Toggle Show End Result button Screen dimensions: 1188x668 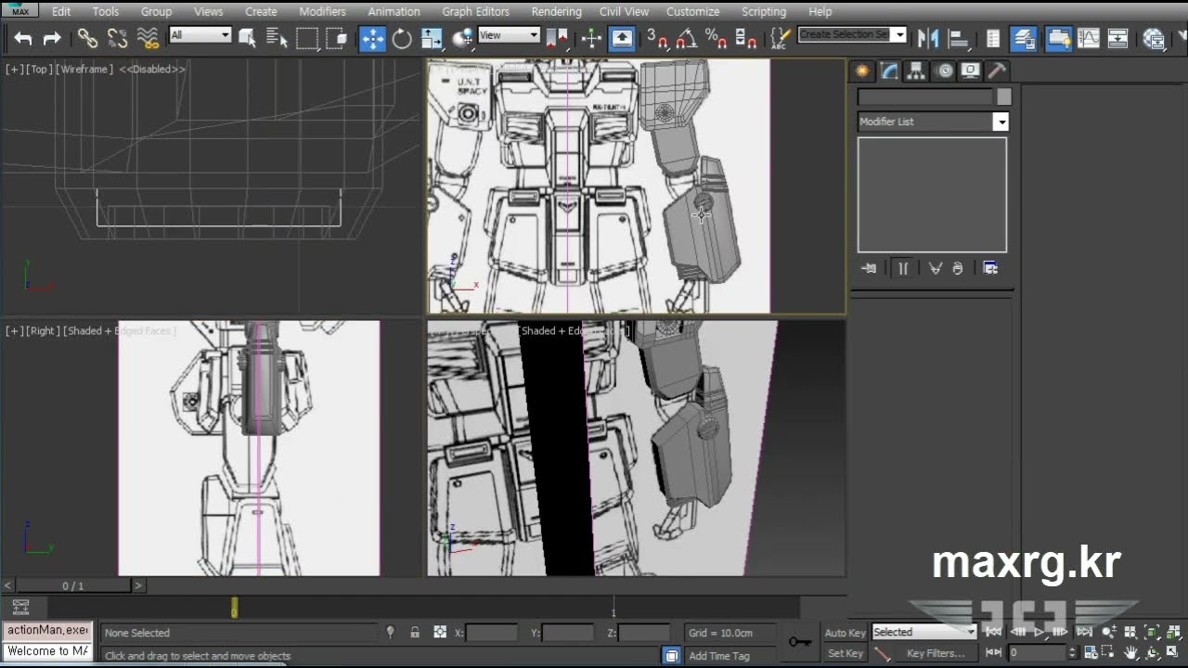pos(903,268)
